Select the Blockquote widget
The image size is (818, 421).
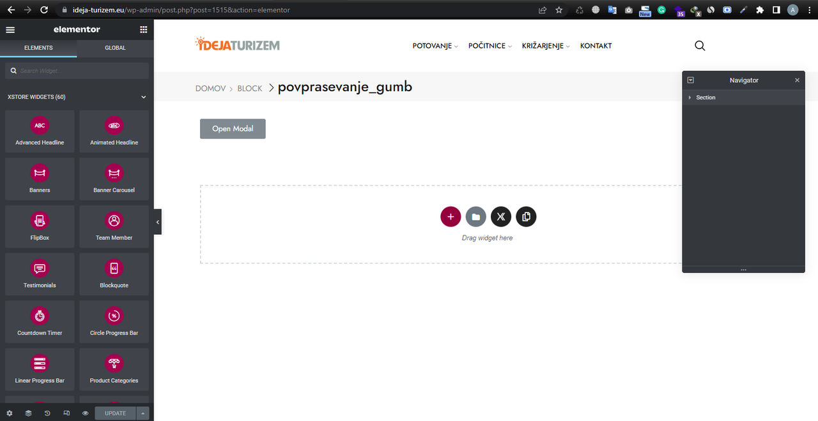(x=114, y=274)
